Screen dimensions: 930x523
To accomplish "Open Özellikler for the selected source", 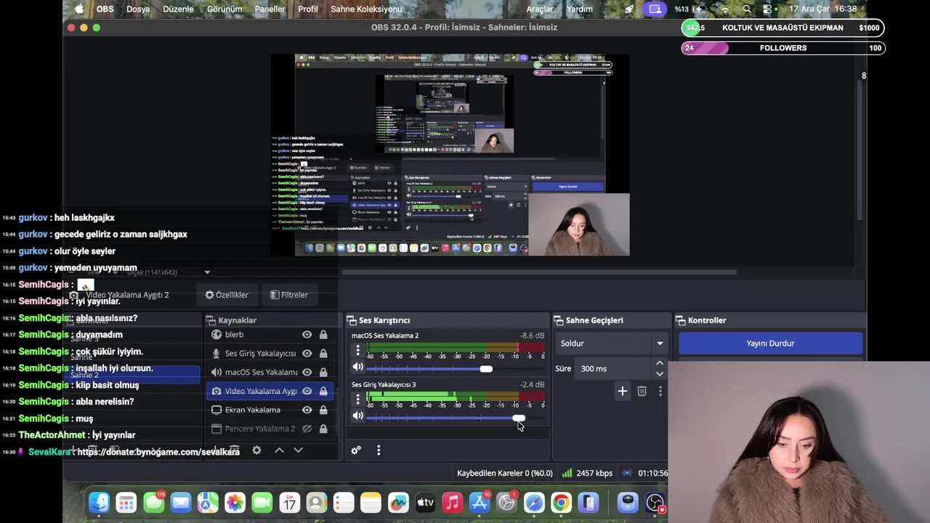I will [x=227, y=295].
